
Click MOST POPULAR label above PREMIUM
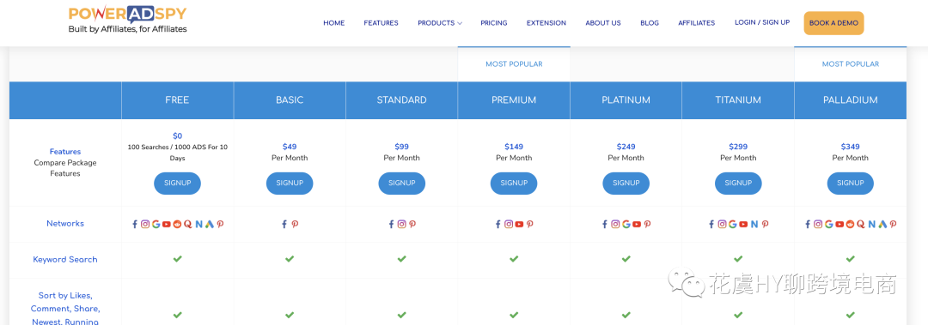[514, 63]
